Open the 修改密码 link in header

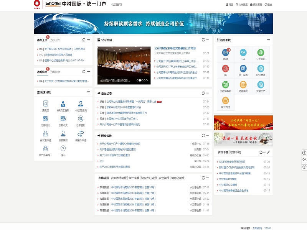[x=256, y=5]
